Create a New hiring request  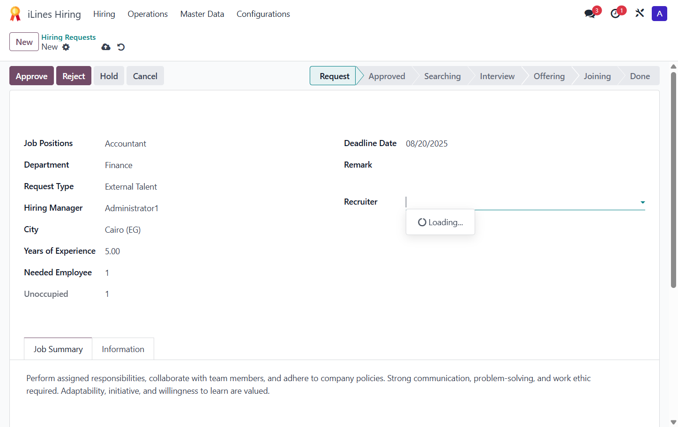click(x=24, y=42)
